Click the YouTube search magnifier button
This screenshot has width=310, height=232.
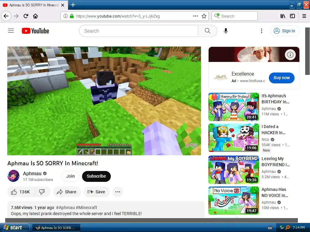coord(208,31)
